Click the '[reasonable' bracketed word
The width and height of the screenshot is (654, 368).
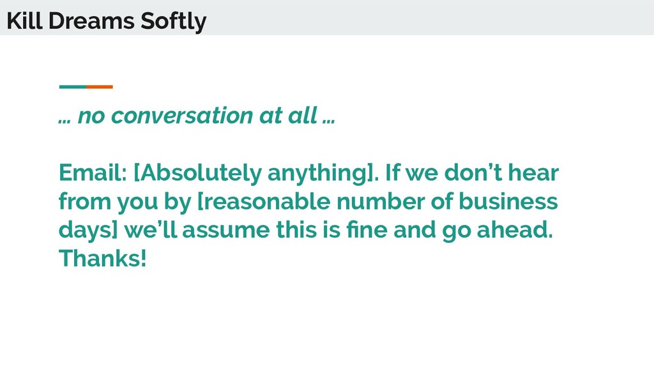click(x=264, y=201)
